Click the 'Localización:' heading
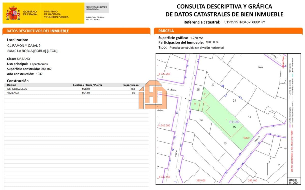This screenshot has height=190, width=305. [18, 40]
